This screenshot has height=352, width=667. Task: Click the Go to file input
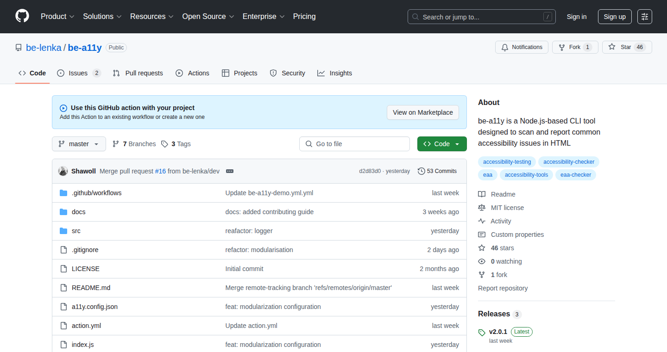[x=354, y=144]
